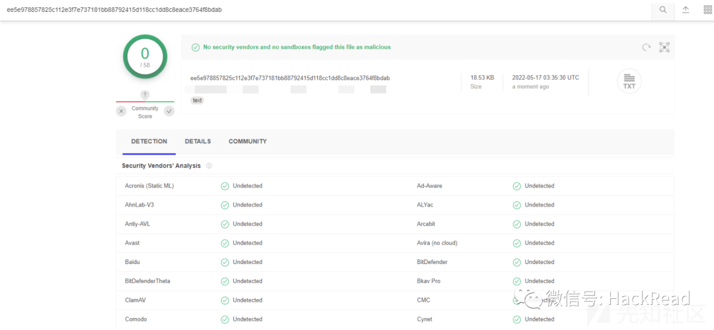Switch to the COMMUNITY tab
The height and width of the screenshot is (330, 714).
pos(248,141)
